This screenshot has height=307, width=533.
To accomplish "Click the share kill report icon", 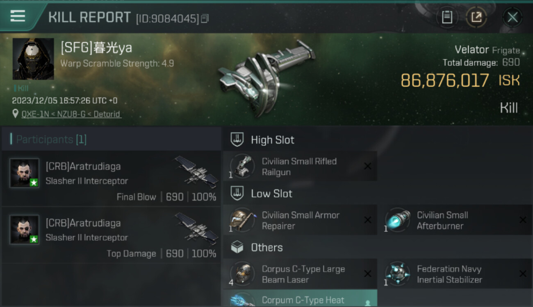I will (476, 17).
